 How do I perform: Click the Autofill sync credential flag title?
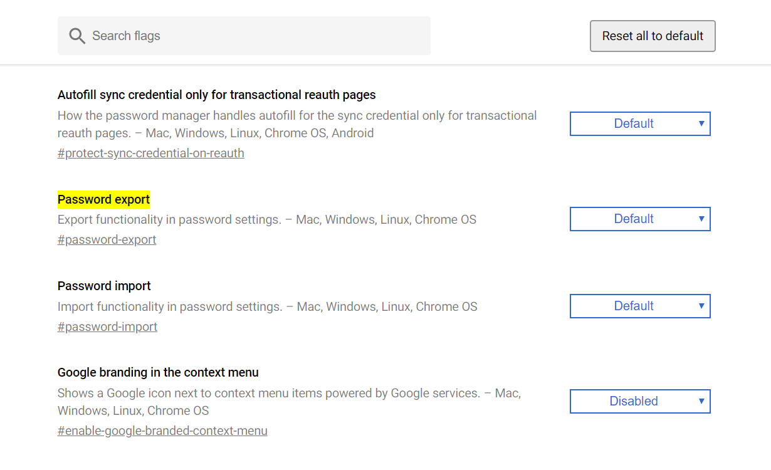coord(216,95)
